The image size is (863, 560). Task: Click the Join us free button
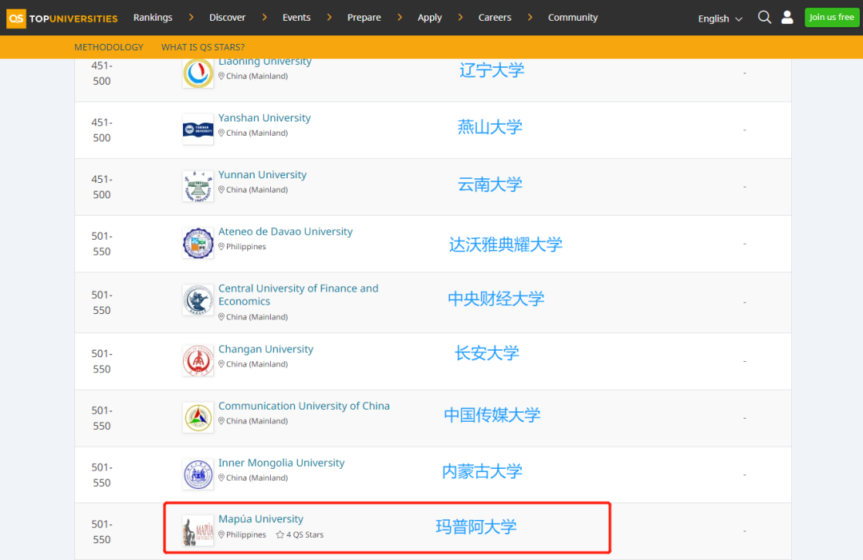click(x=832, y=18)
